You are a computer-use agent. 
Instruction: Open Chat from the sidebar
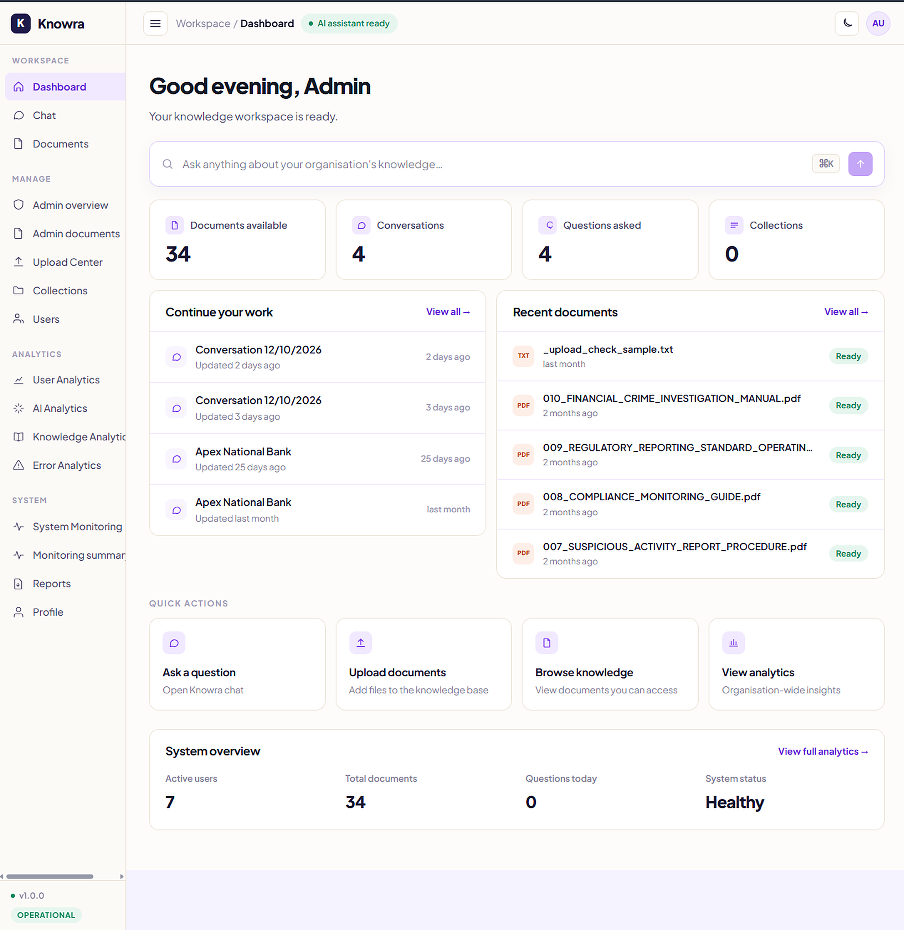[66, 115]
